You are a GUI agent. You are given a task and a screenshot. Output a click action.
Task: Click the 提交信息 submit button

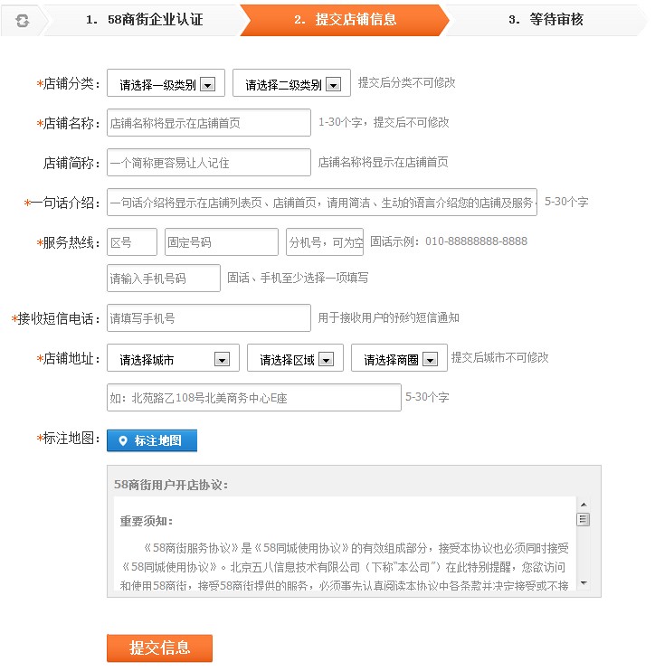[x=159, y=647]
